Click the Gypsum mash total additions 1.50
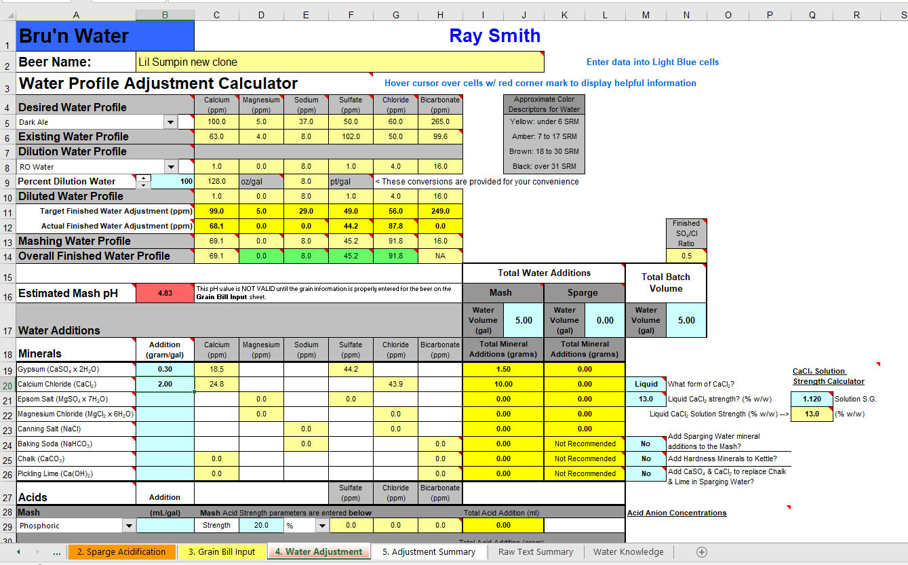The width and height of the screenshot is (908, 565). point(503,369)
